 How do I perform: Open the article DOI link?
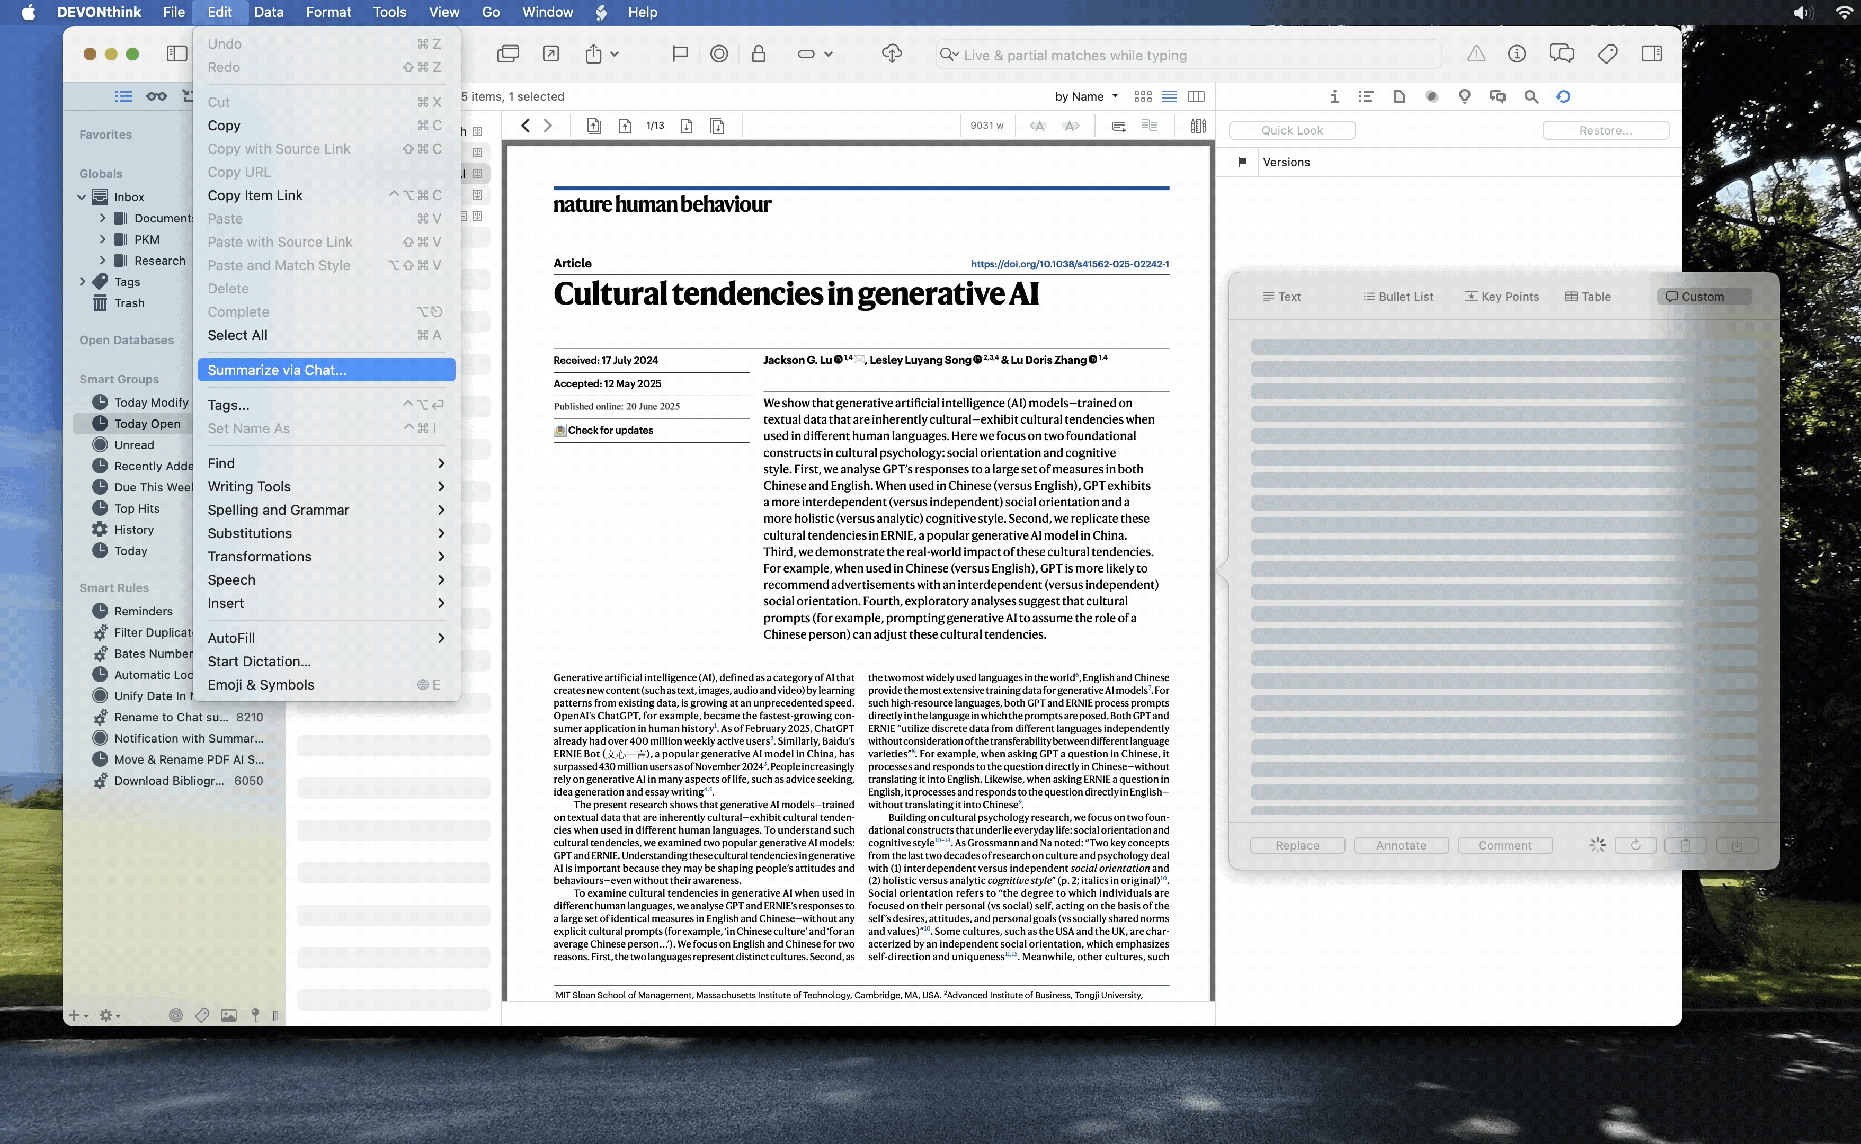click(x=1070, y=264)
